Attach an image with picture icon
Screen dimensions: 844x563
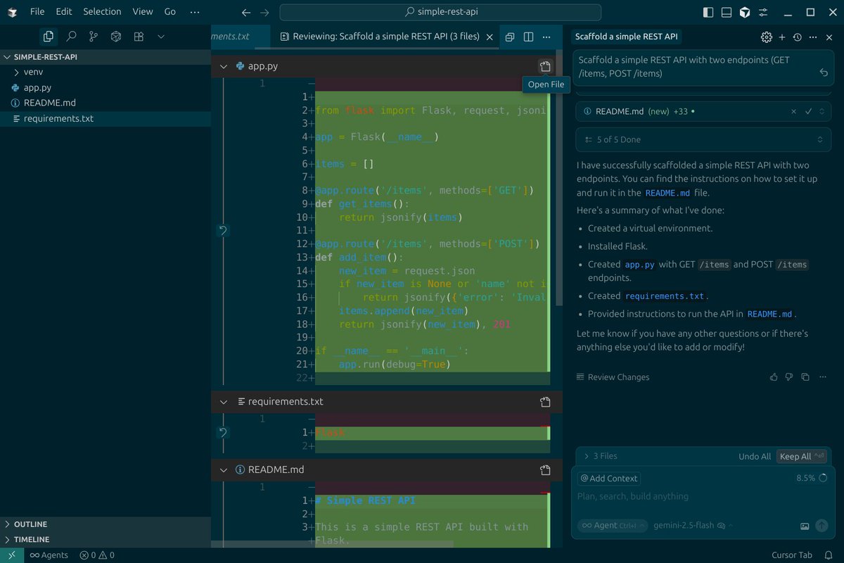click(805, 526)
